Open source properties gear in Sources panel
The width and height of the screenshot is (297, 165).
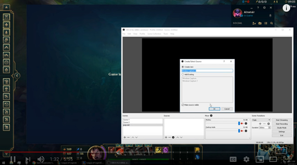[x=173, y=137]
